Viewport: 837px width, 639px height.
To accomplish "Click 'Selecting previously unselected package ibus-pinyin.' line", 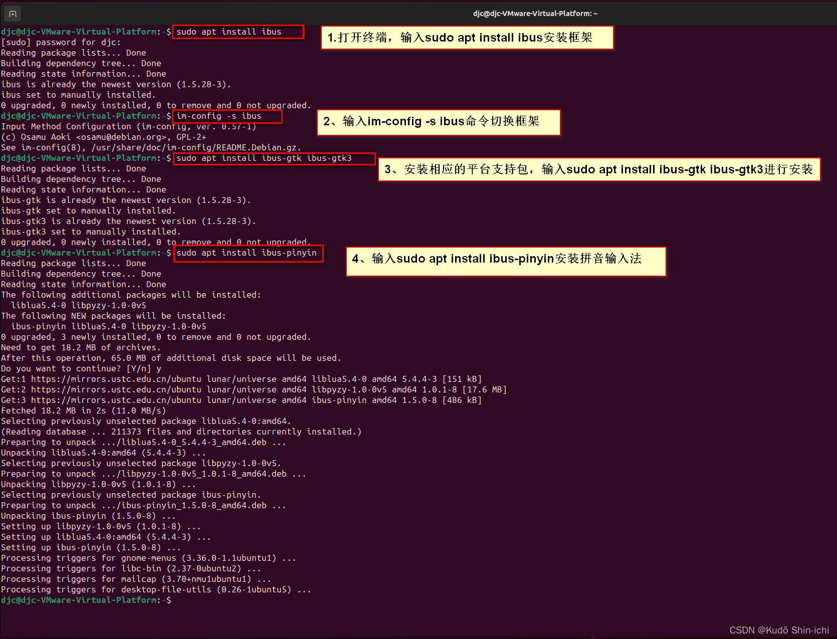I will pyautogui.click(x=131, y=495).
